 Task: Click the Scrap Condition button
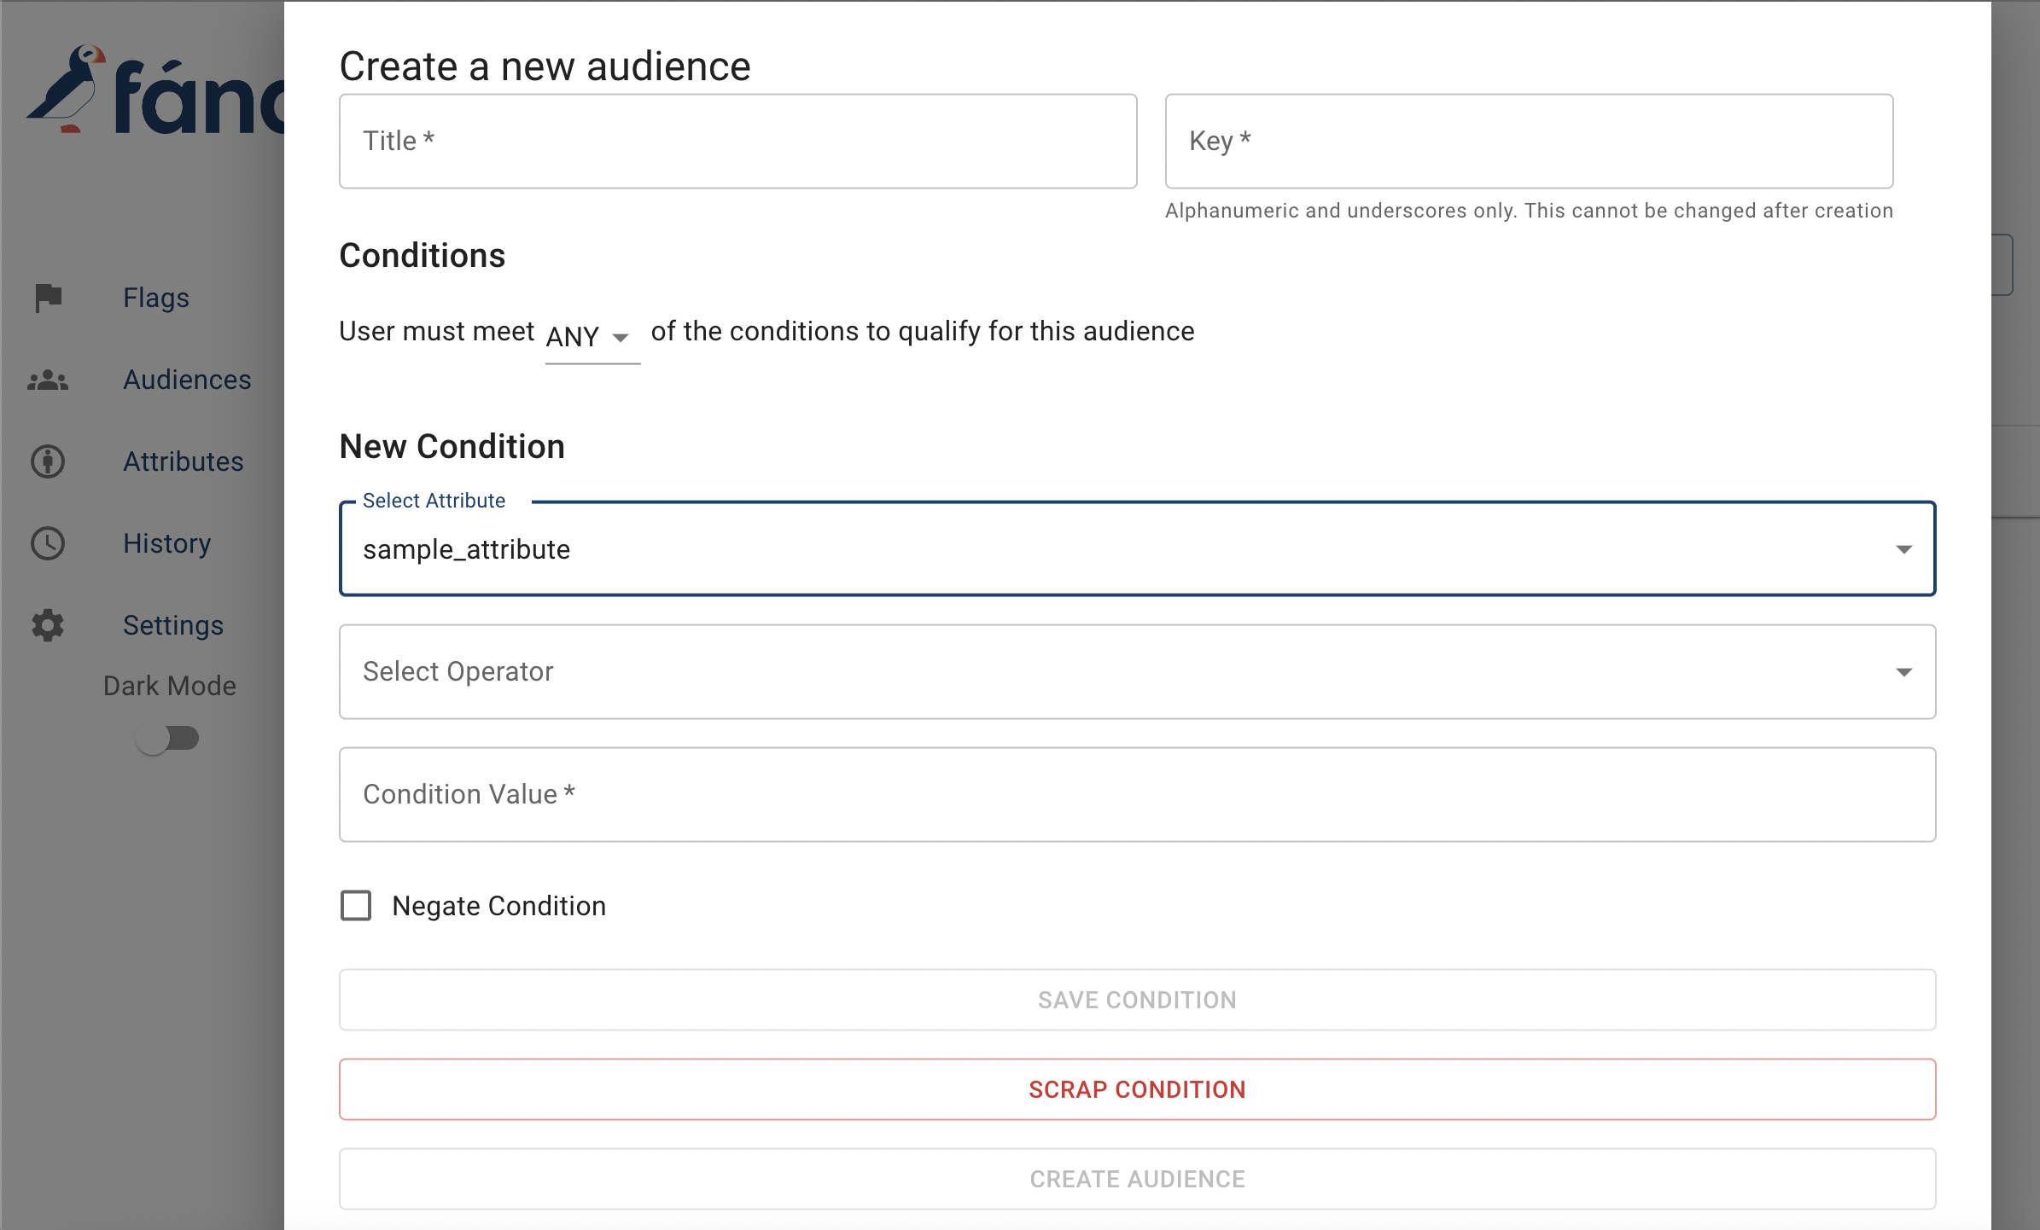tap(1137, 1089)
